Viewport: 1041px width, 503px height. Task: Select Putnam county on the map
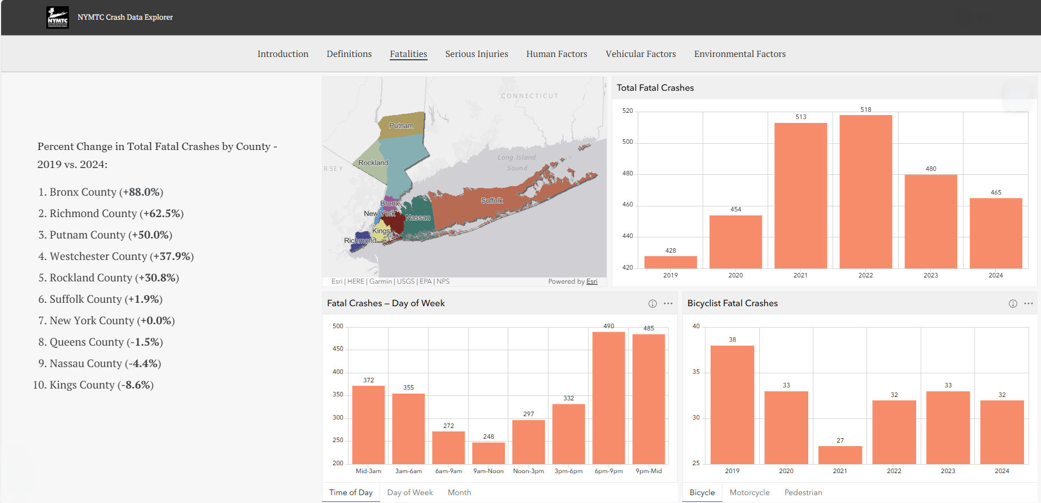click(x=402, y=125)
